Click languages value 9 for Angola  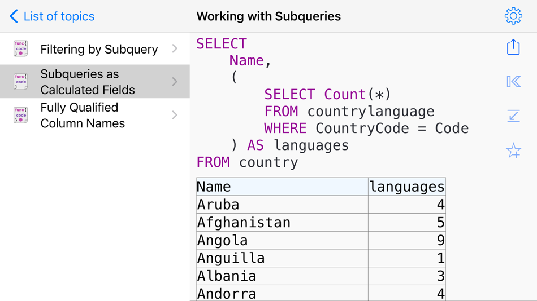(x=407, y=240)
